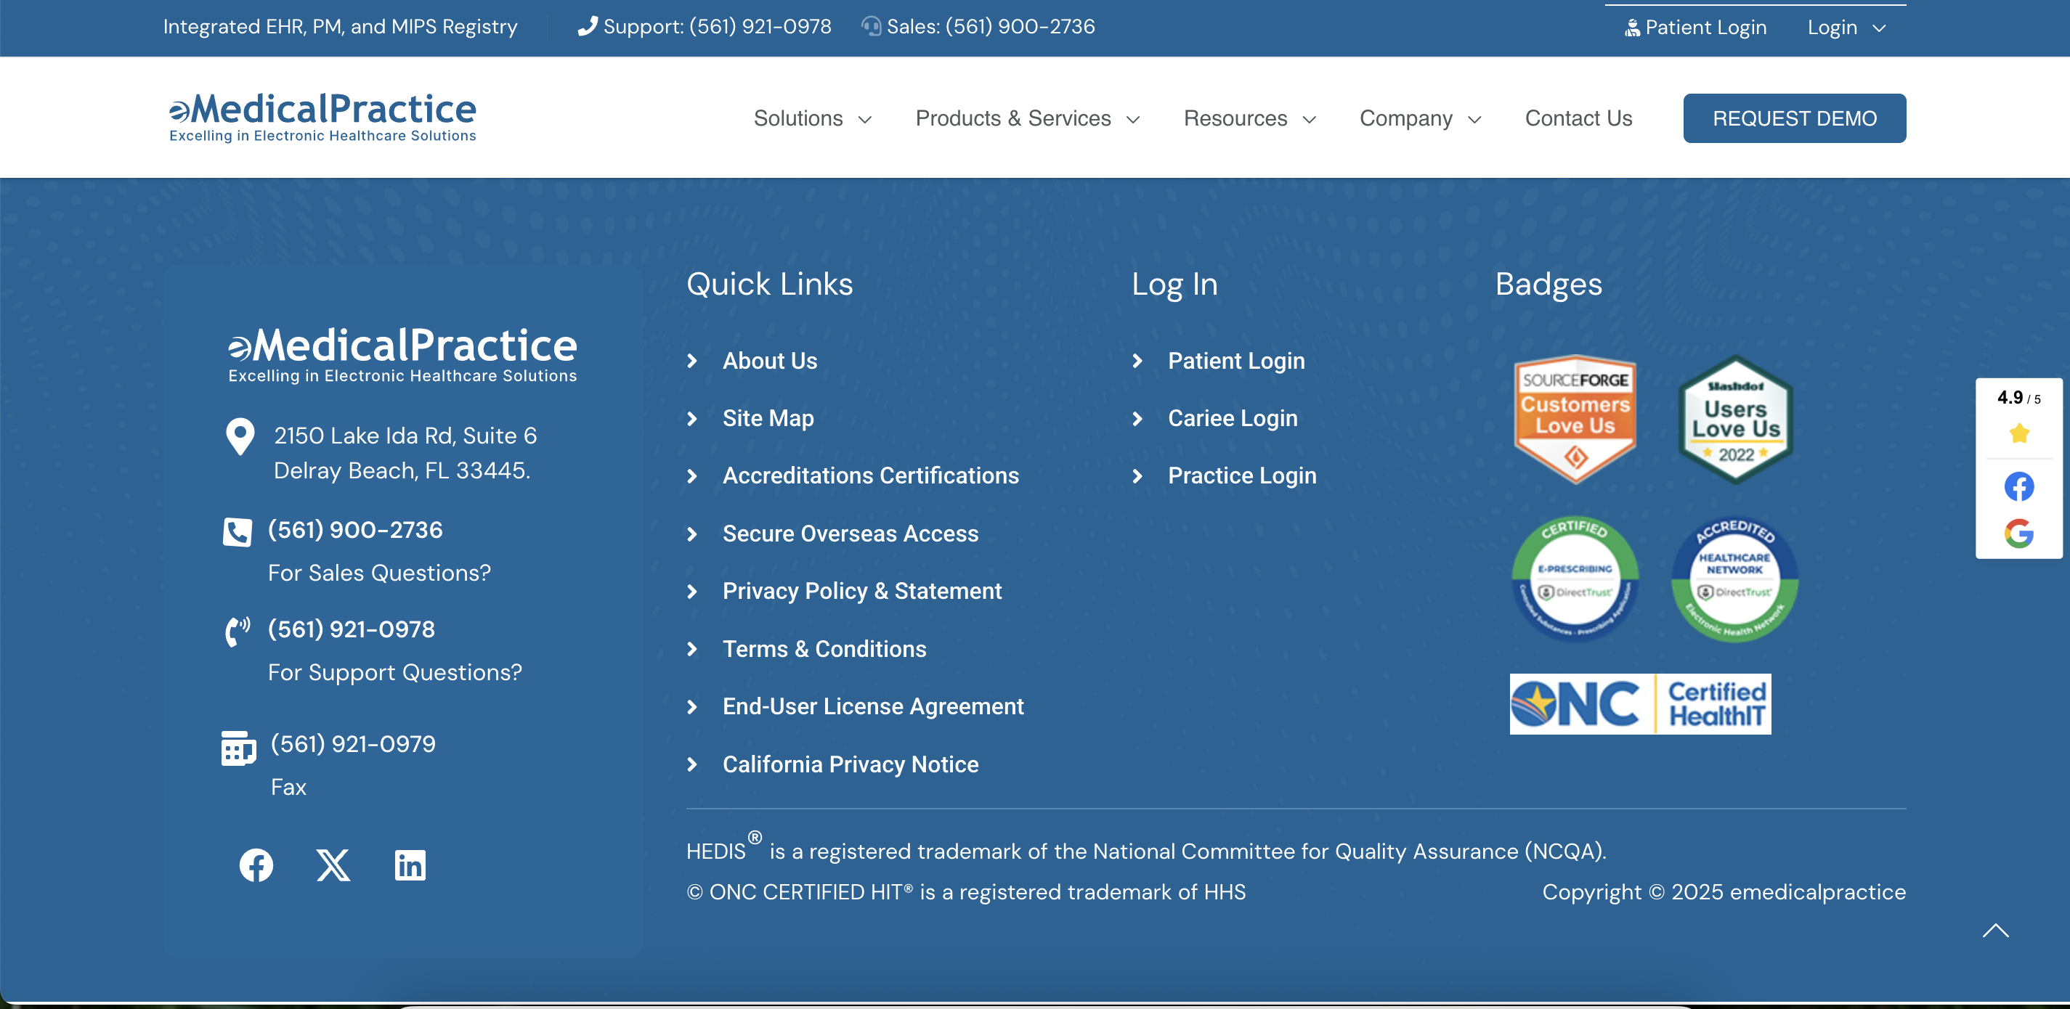Click Facebook icon in the reviews widget
The image size is (2070, 1009).
[x=2018, y=487]
